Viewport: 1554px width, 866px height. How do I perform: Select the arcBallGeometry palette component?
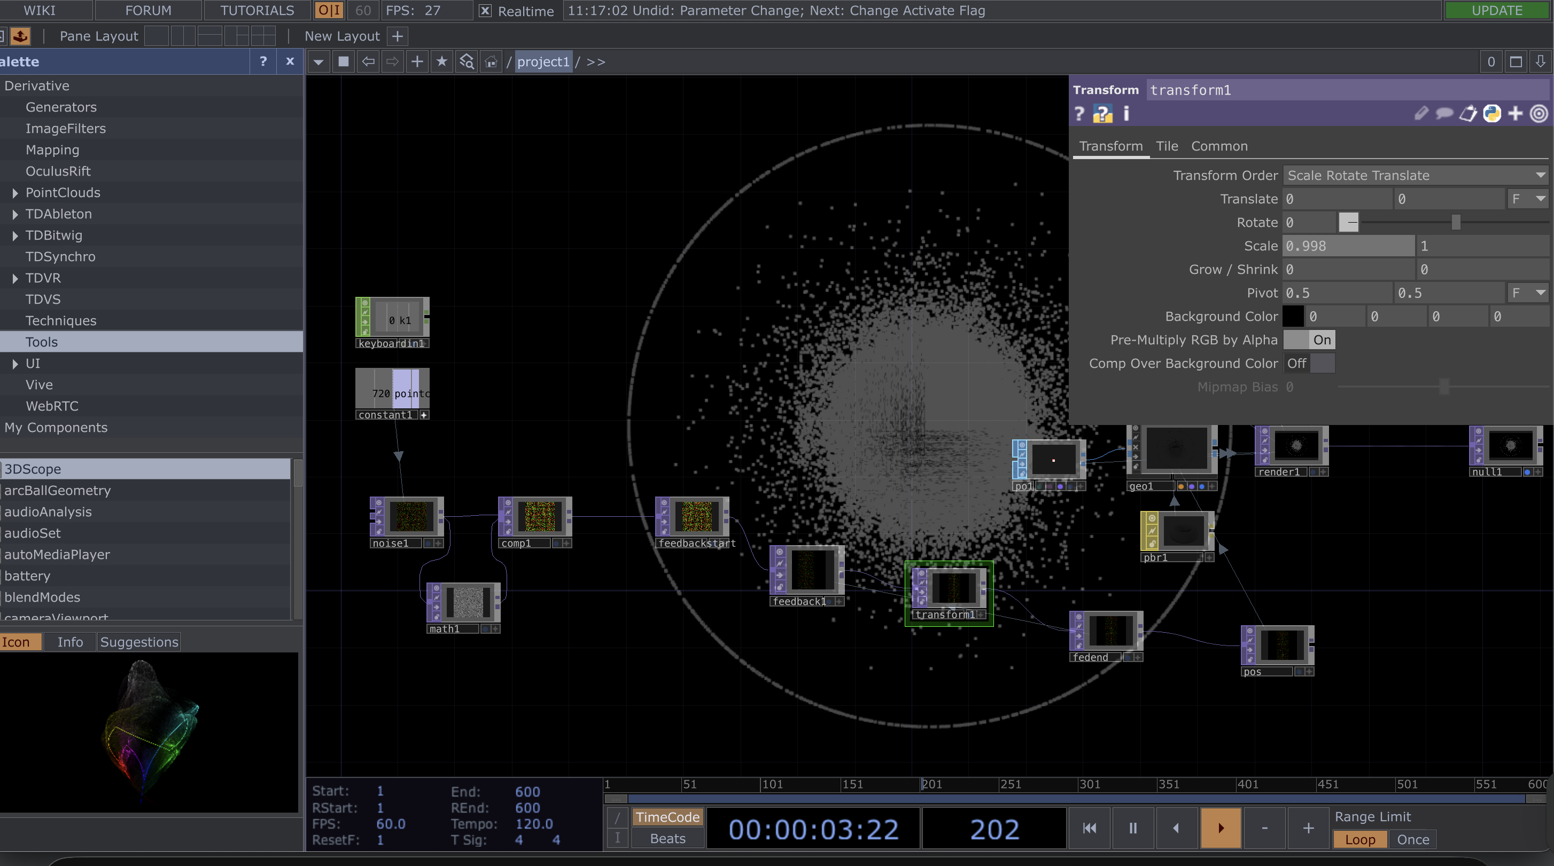pyautogui.click(x=57, y=491)
